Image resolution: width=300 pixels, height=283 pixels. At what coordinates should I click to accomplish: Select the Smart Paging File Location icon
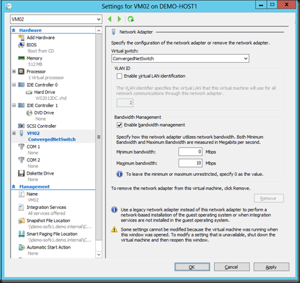pos(21,234)
